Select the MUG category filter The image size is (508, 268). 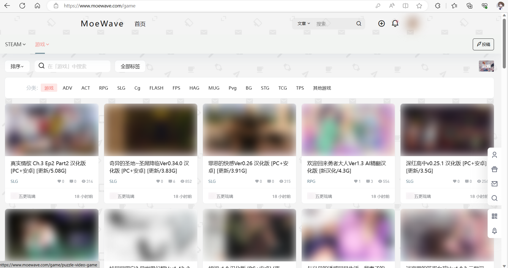coord(214,88)
